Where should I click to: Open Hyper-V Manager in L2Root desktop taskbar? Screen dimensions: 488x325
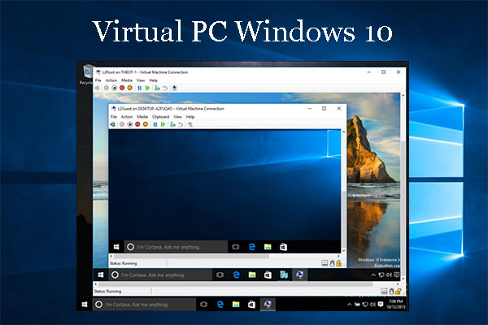(284, 275)
